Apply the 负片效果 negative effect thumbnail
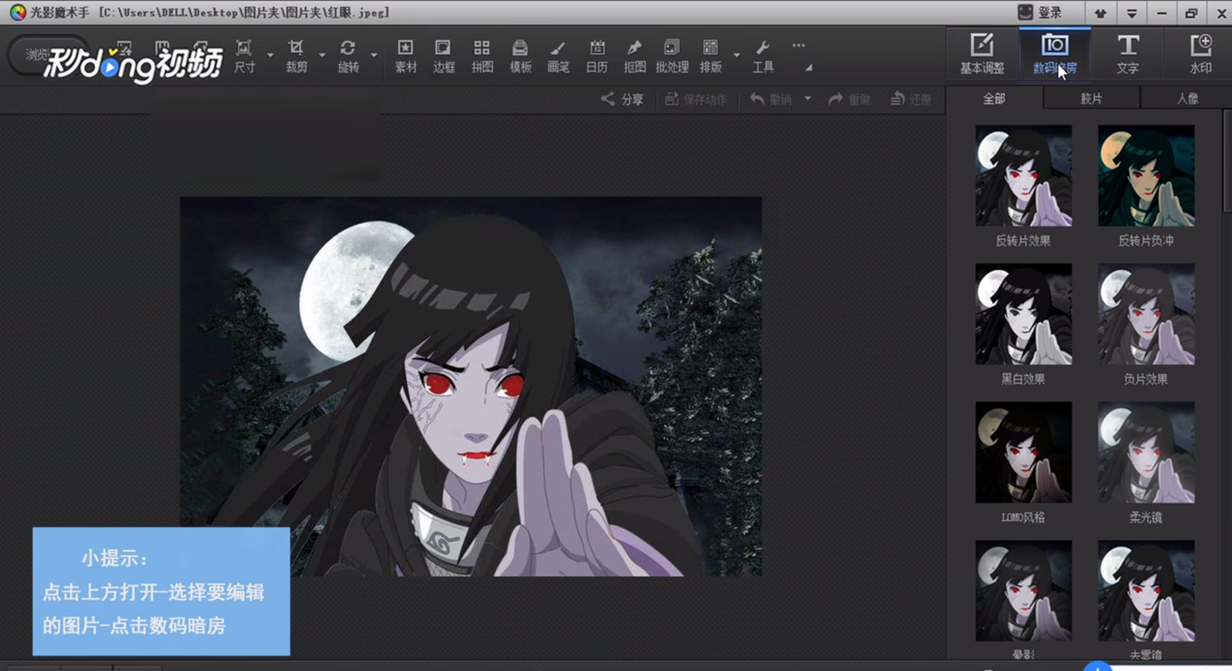Viewport: 1232px width, 671px height. coord(1146,314)
